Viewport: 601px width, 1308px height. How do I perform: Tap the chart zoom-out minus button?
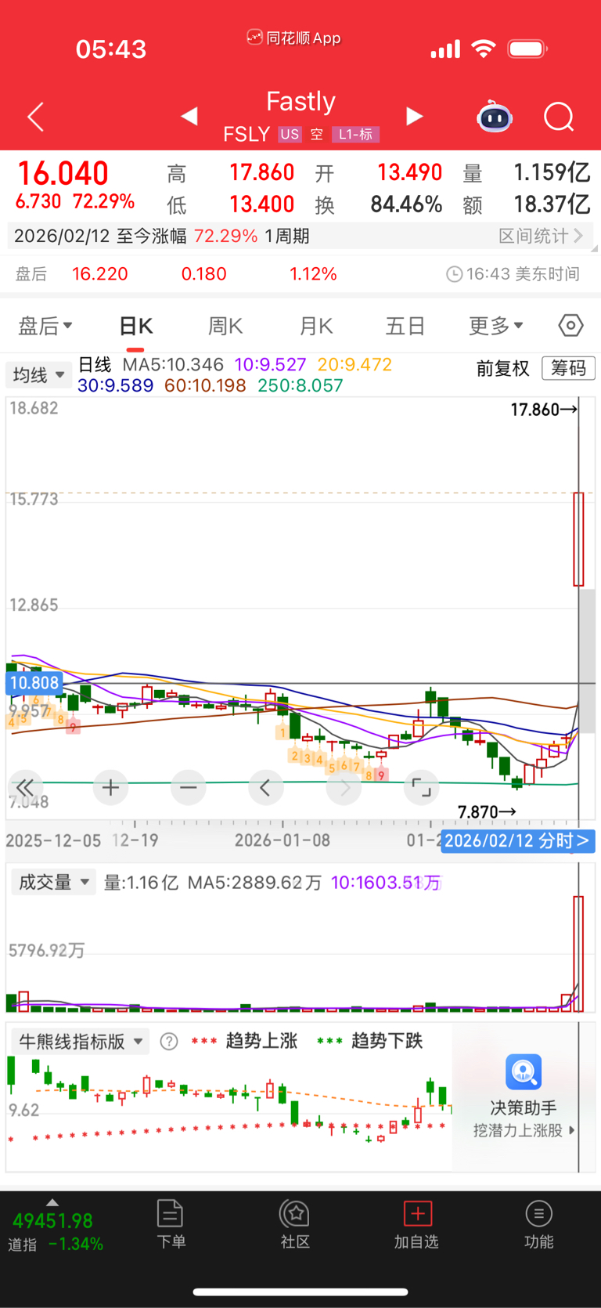189,787
